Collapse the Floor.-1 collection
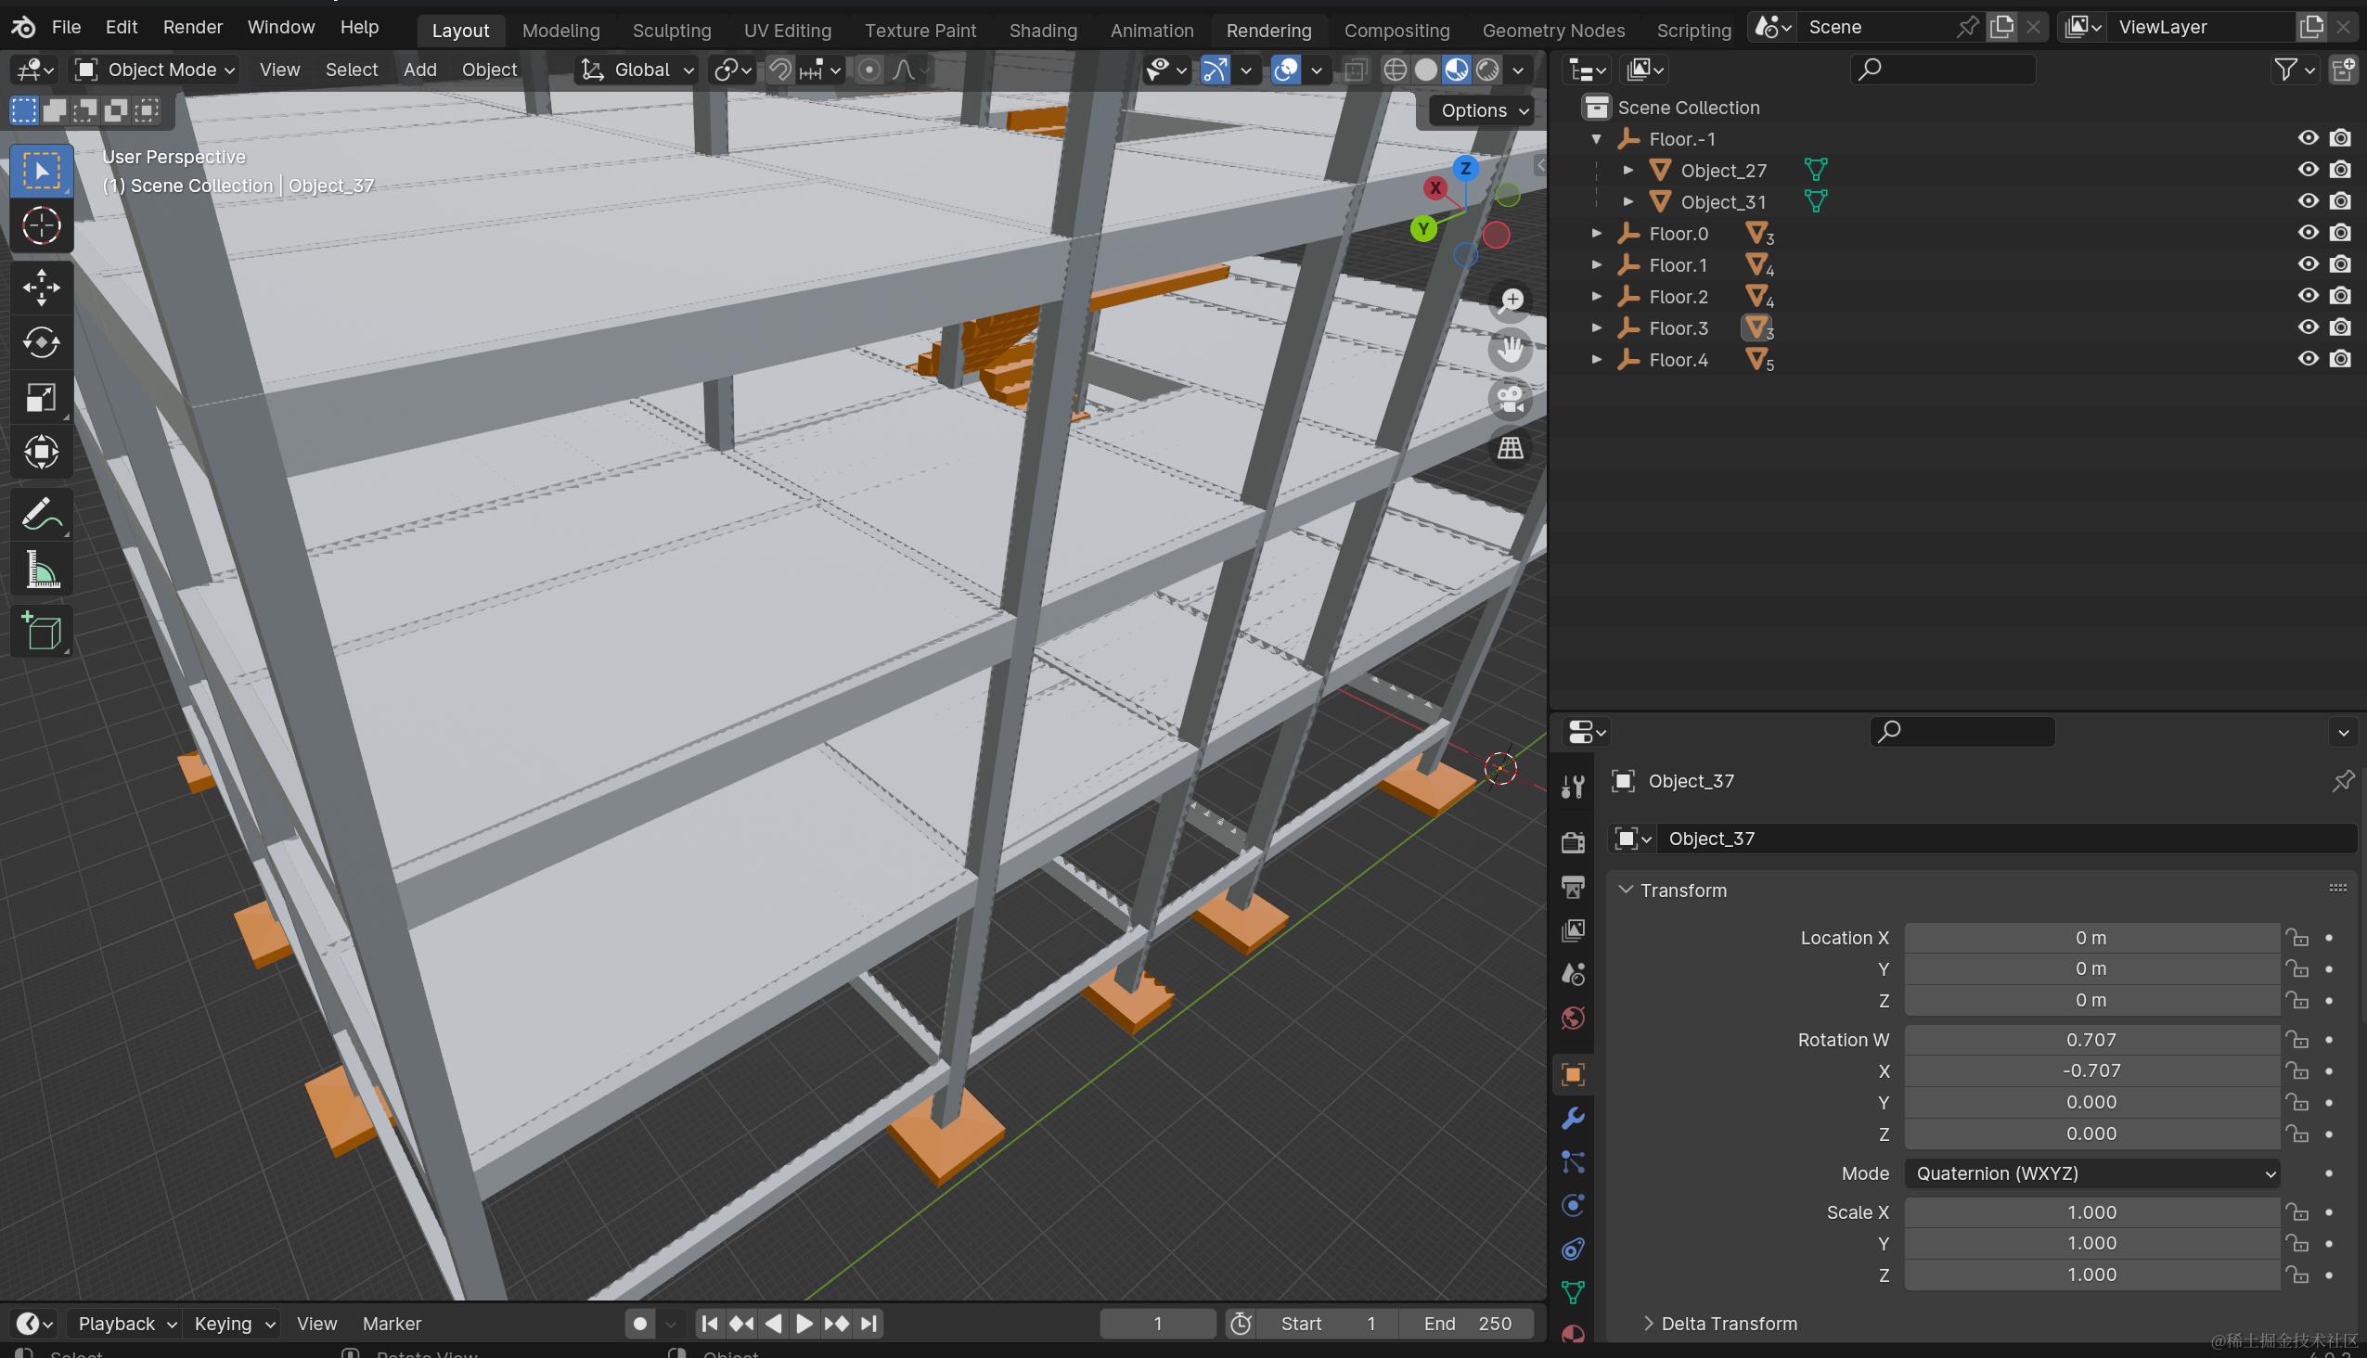The height and width of the screenshot is (1358, 2367). 1597,138
